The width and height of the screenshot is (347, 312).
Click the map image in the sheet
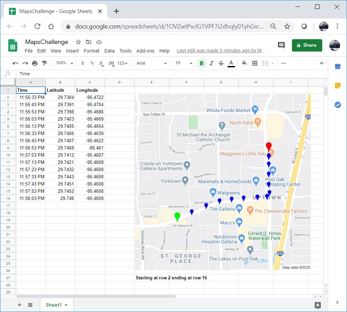(223, 182)
